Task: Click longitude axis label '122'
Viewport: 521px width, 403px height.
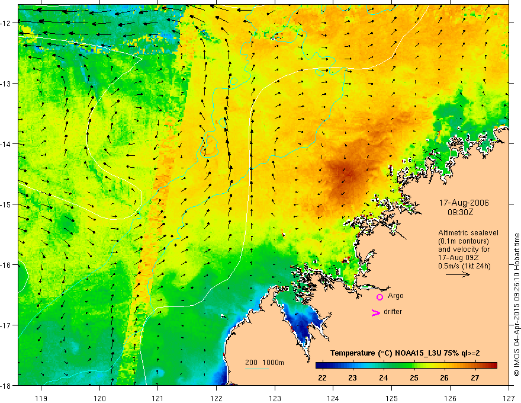Action: coord(216,398)
